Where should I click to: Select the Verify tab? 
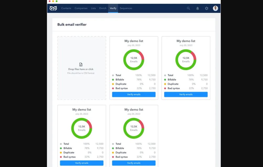pyautogui.click(x=113, y=8)
